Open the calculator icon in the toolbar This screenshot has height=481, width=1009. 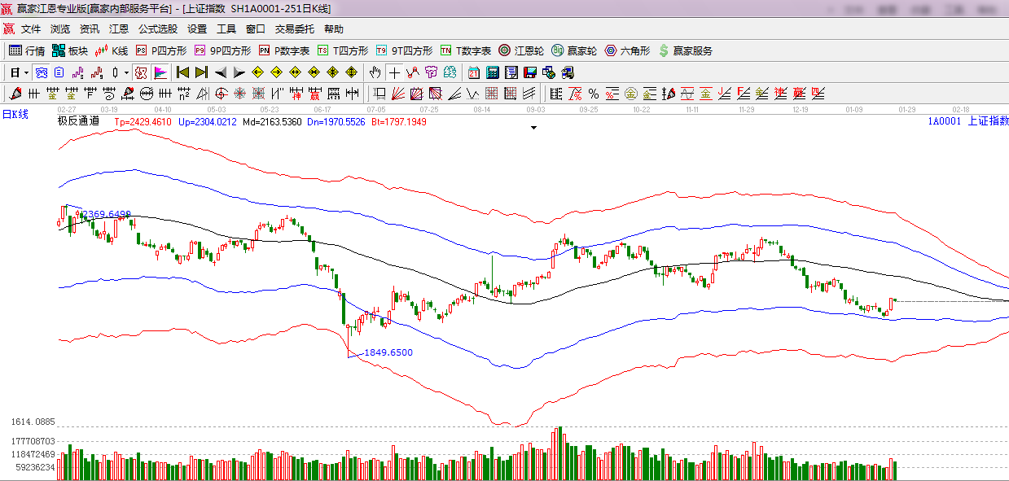(492, 72)
